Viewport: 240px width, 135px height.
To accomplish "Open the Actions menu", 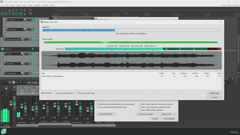I will (x=45, y=5).
